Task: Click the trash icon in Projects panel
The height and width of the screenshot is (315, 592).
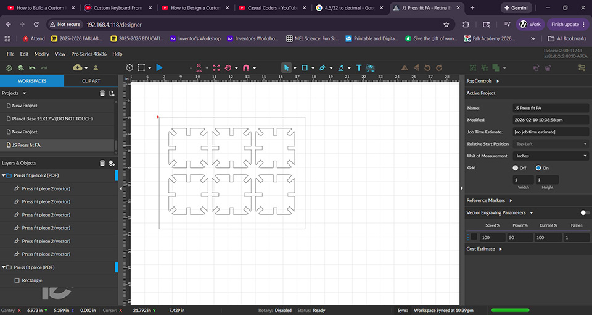Action: 102,93
